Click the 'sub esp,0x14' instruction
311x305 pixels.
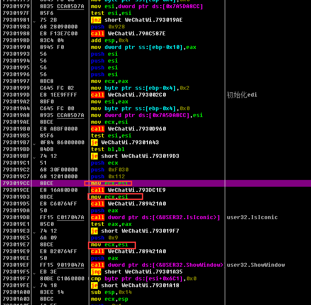click(111, 292)
